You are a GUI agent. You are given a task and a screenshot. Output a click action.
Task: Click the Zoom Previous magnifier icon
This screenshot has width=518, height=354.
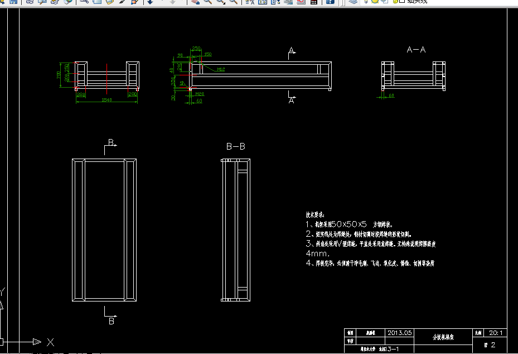click(x=233, y=2)
